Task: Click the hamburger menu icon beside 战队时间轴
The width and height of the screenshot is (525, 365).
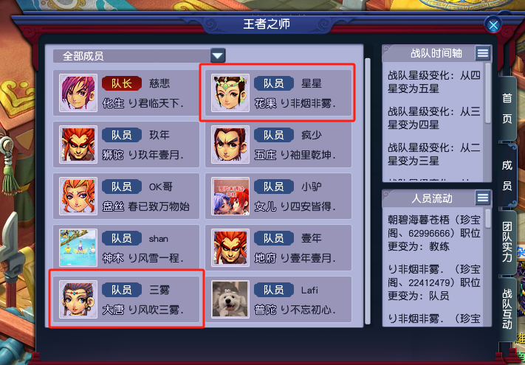Action: pos(482,53)
